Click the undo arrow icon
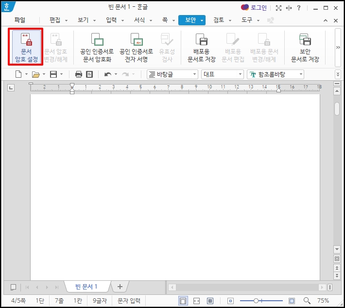This screenshot has width=345, height=308. (x=108, y=74)
